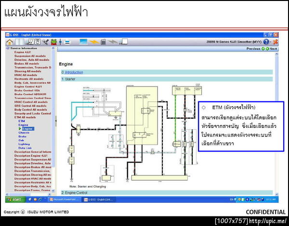This screenshot has height=226, width=289.
Task: Go to Previous page green arrow
Action: (263, 49)
